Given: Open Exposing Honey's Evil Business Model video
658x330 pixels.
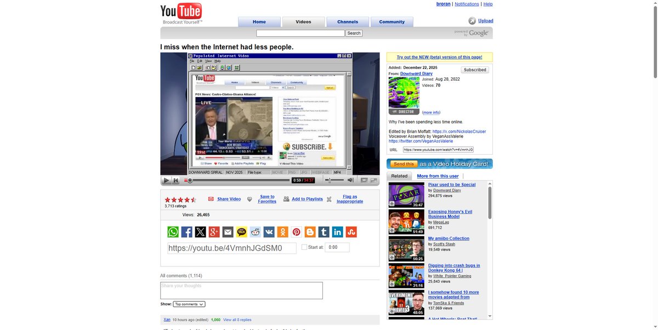Looking at the screenshot, I should pyautogui.click(x=450, y=214).
